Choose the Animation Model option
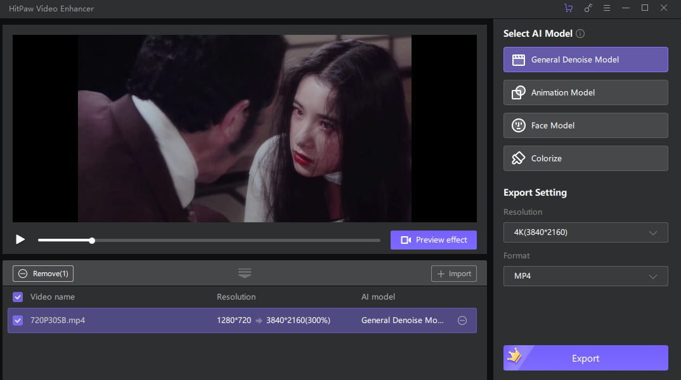 coord(585,92)
